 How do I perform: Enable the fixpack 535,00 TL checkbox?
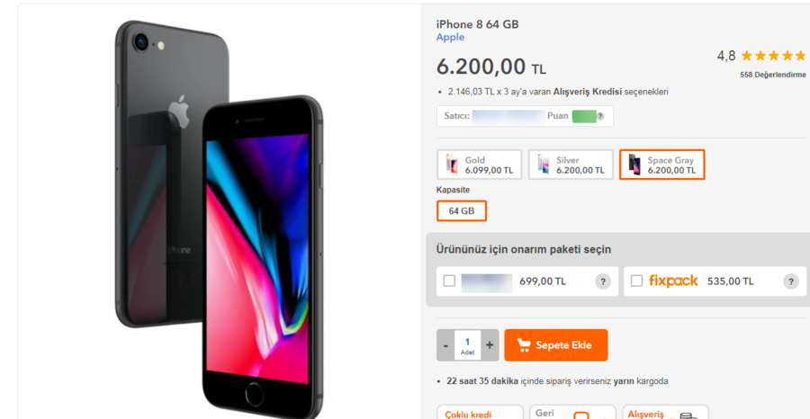click(x=636, y=281)
